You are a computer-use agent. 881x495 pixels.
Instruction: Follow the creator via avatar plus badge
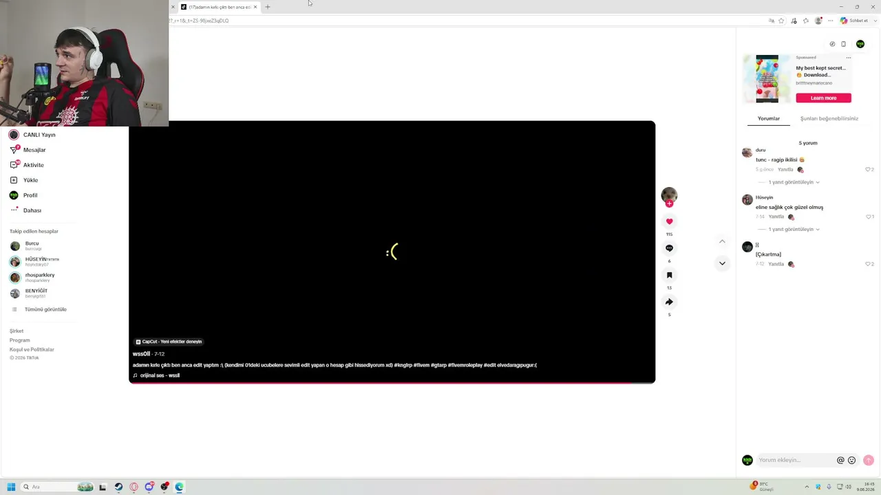tap(669, 203)
